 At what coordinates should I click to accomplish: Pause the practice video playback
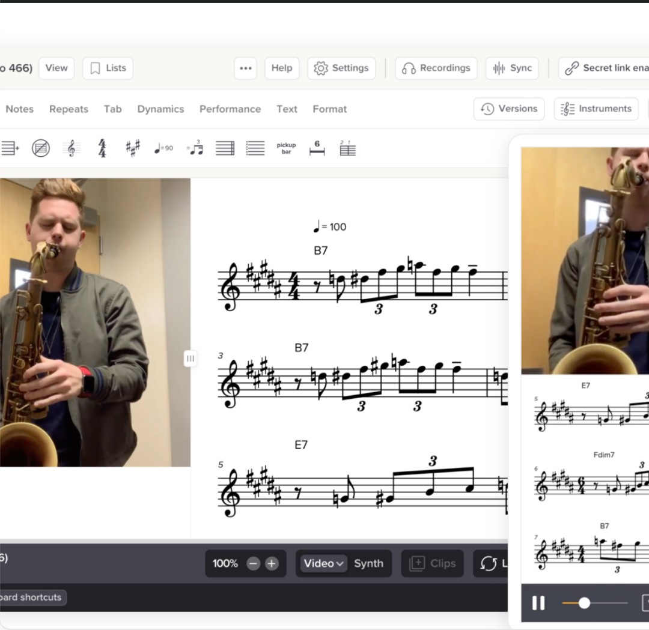tap(538, 604)
